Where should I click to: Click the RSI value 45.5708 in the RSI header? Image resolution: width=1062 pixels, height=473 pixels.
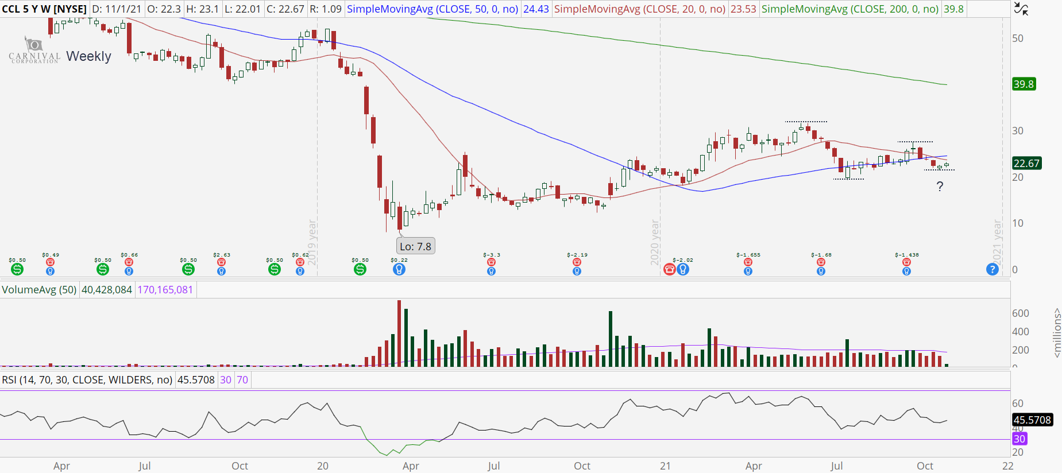click(196, 380)
